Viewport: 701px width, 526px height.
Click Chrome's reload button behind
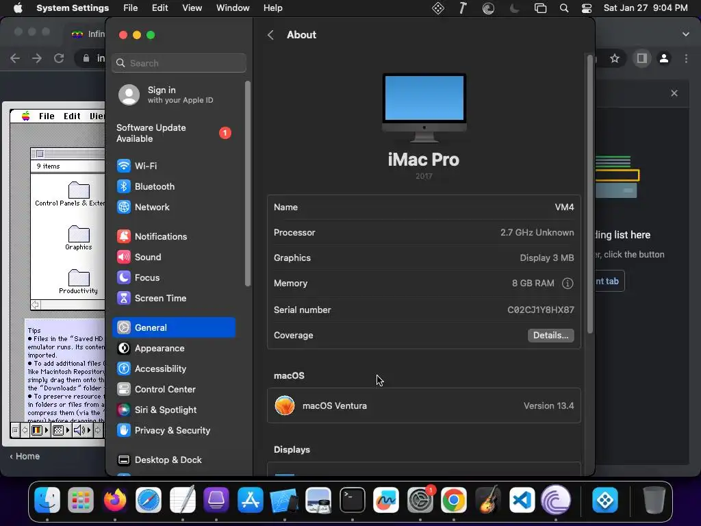pos(59,58)
